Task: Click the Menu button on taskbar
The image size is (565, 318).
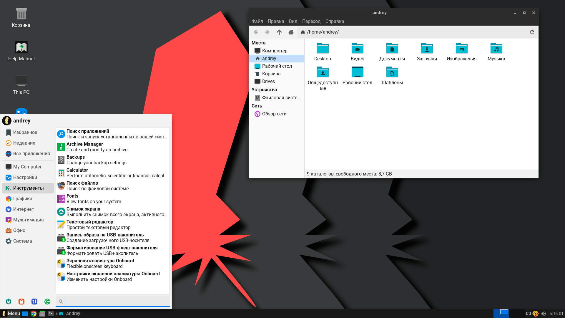Action: (x=11, y=314)
